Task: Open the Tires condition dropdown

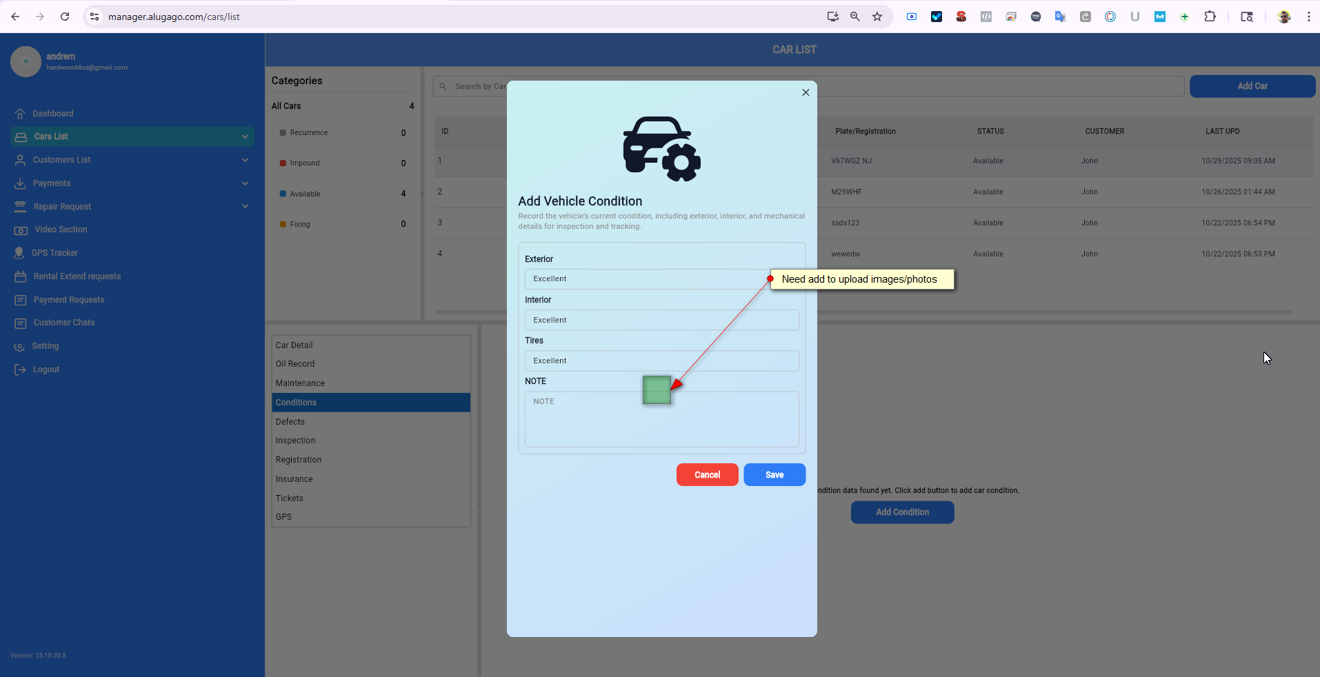Action: coord(661,361)
